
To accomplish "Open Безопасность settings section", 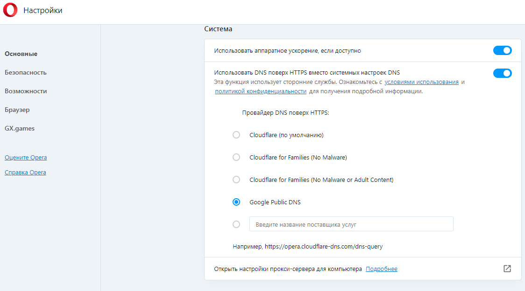I will pos(25,73).
